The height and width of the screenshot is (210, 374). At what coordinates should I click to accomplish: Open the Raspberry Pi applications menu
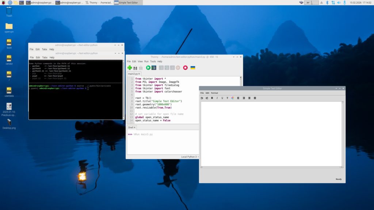(3, 3)
